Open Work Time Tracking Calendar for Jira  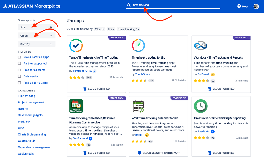155,118
